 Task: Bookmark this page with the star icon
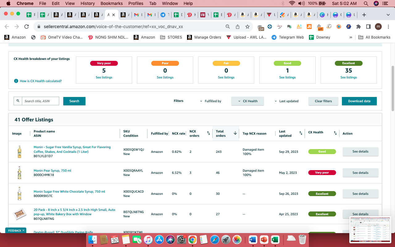pos(247,27)
